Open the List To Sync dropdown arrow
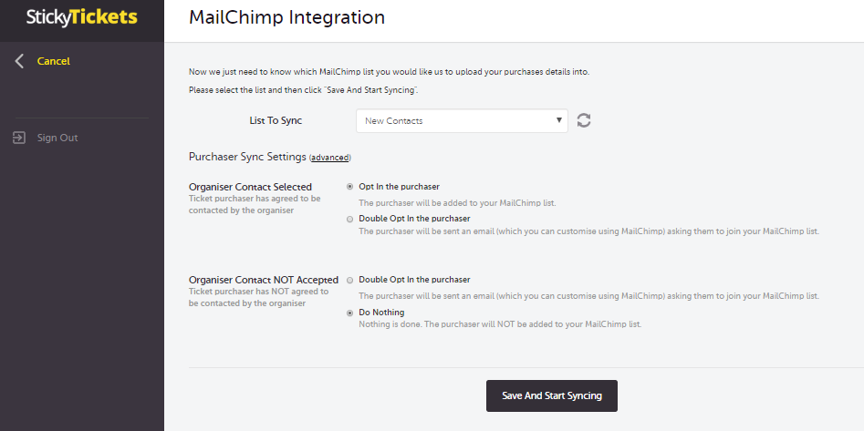Image resolution: width=864 pixels, height=431 pixels. click(558, 120)
